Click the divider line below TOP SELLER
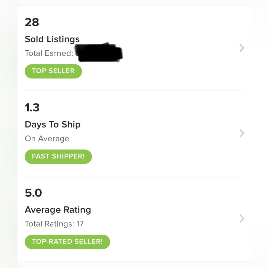268x268 pixels. tap(134, 91)
